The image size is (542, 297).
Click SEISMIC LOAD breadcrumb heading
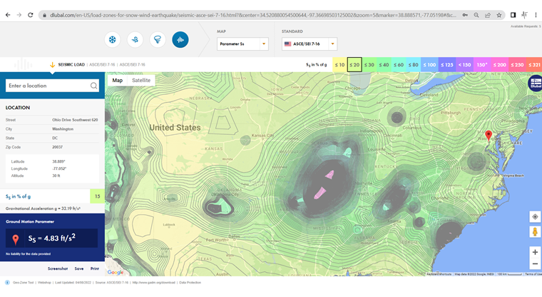pos(71,65)
